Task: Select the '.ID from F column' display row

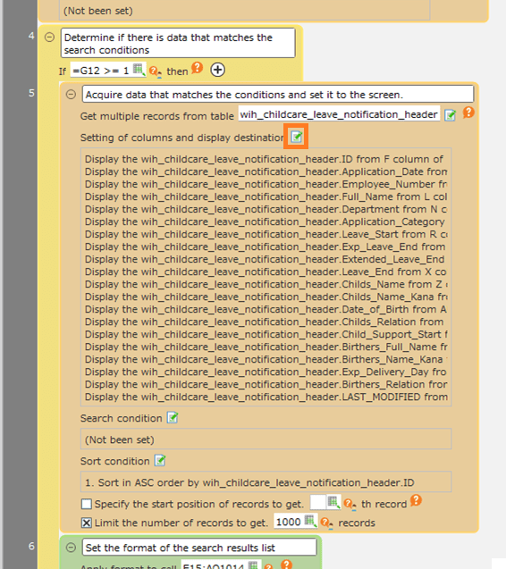Action: (x=266, y=159)
